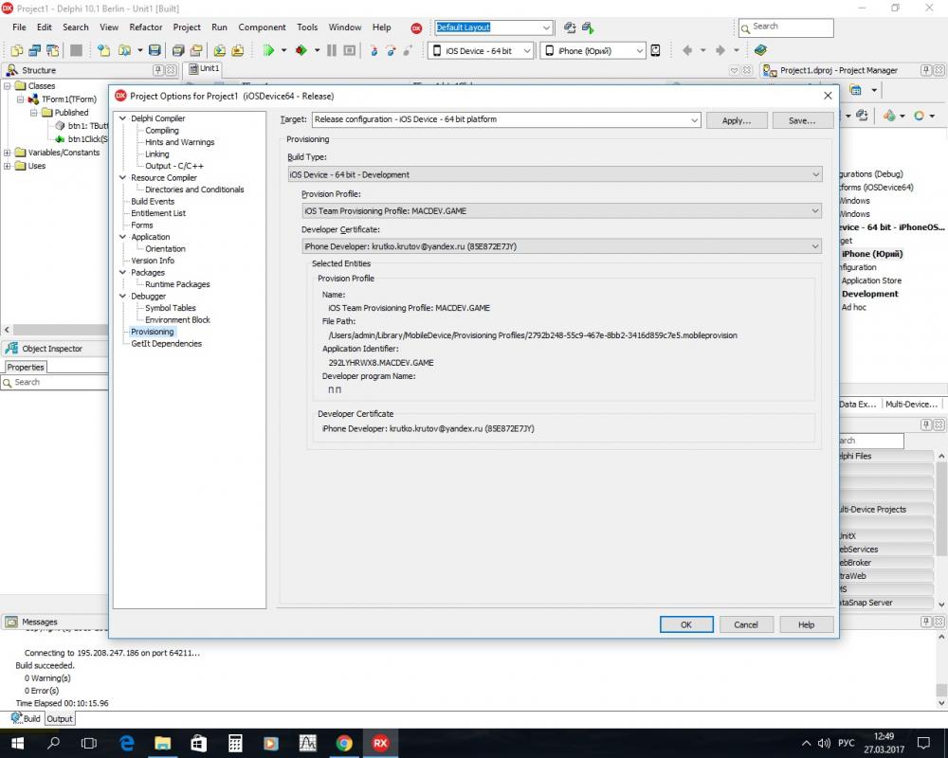Image resolution: width=948 pixels, height=758 pixels.
Task: Click the Remove file from project icon
Action: pyautogui.click(x=238, y=51)
